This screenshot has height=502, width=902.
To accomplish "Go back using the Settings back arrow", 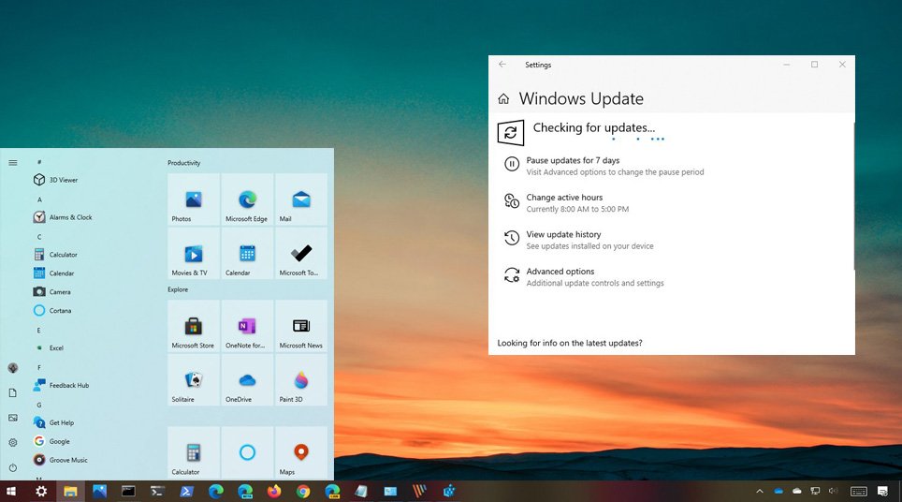I will click(x=502, y=65).
